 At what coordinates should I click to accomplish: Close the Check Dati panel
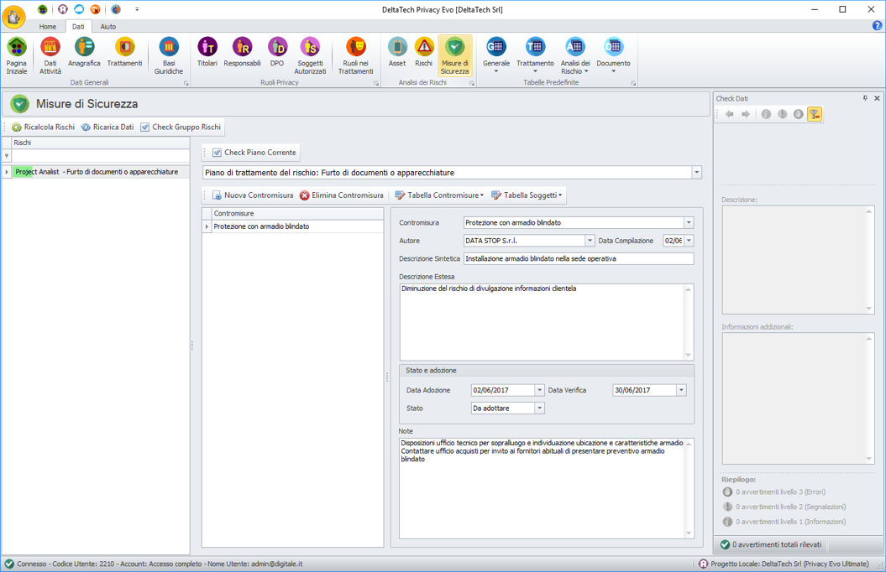point(877,98)
